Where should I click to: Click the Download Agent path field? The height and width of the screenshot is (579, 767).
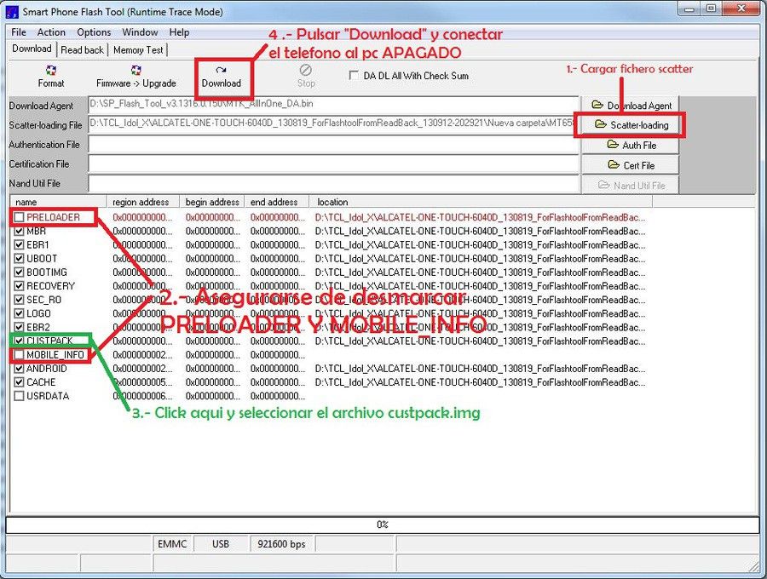[333, 105]
